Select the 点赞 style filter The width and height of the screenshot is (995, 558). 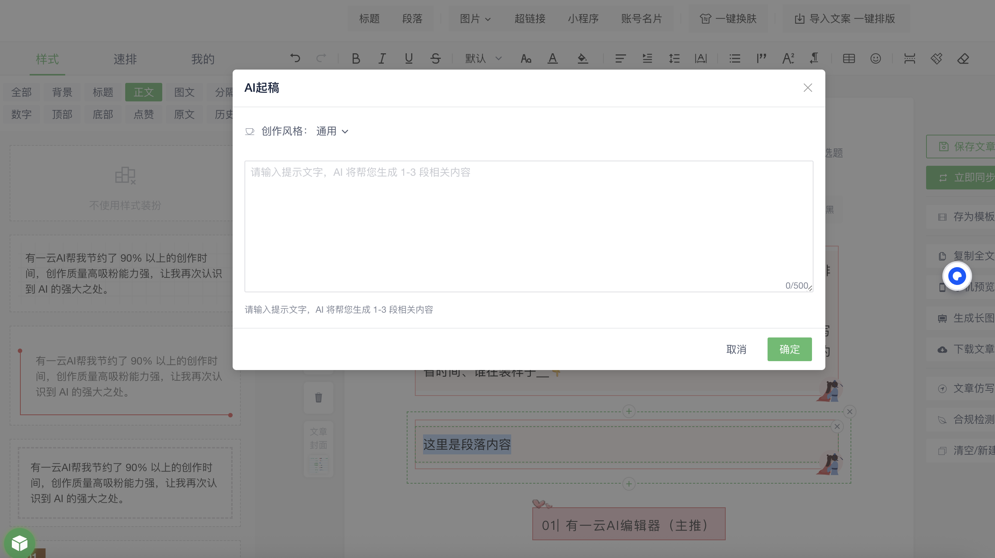[x=144, y=115]
